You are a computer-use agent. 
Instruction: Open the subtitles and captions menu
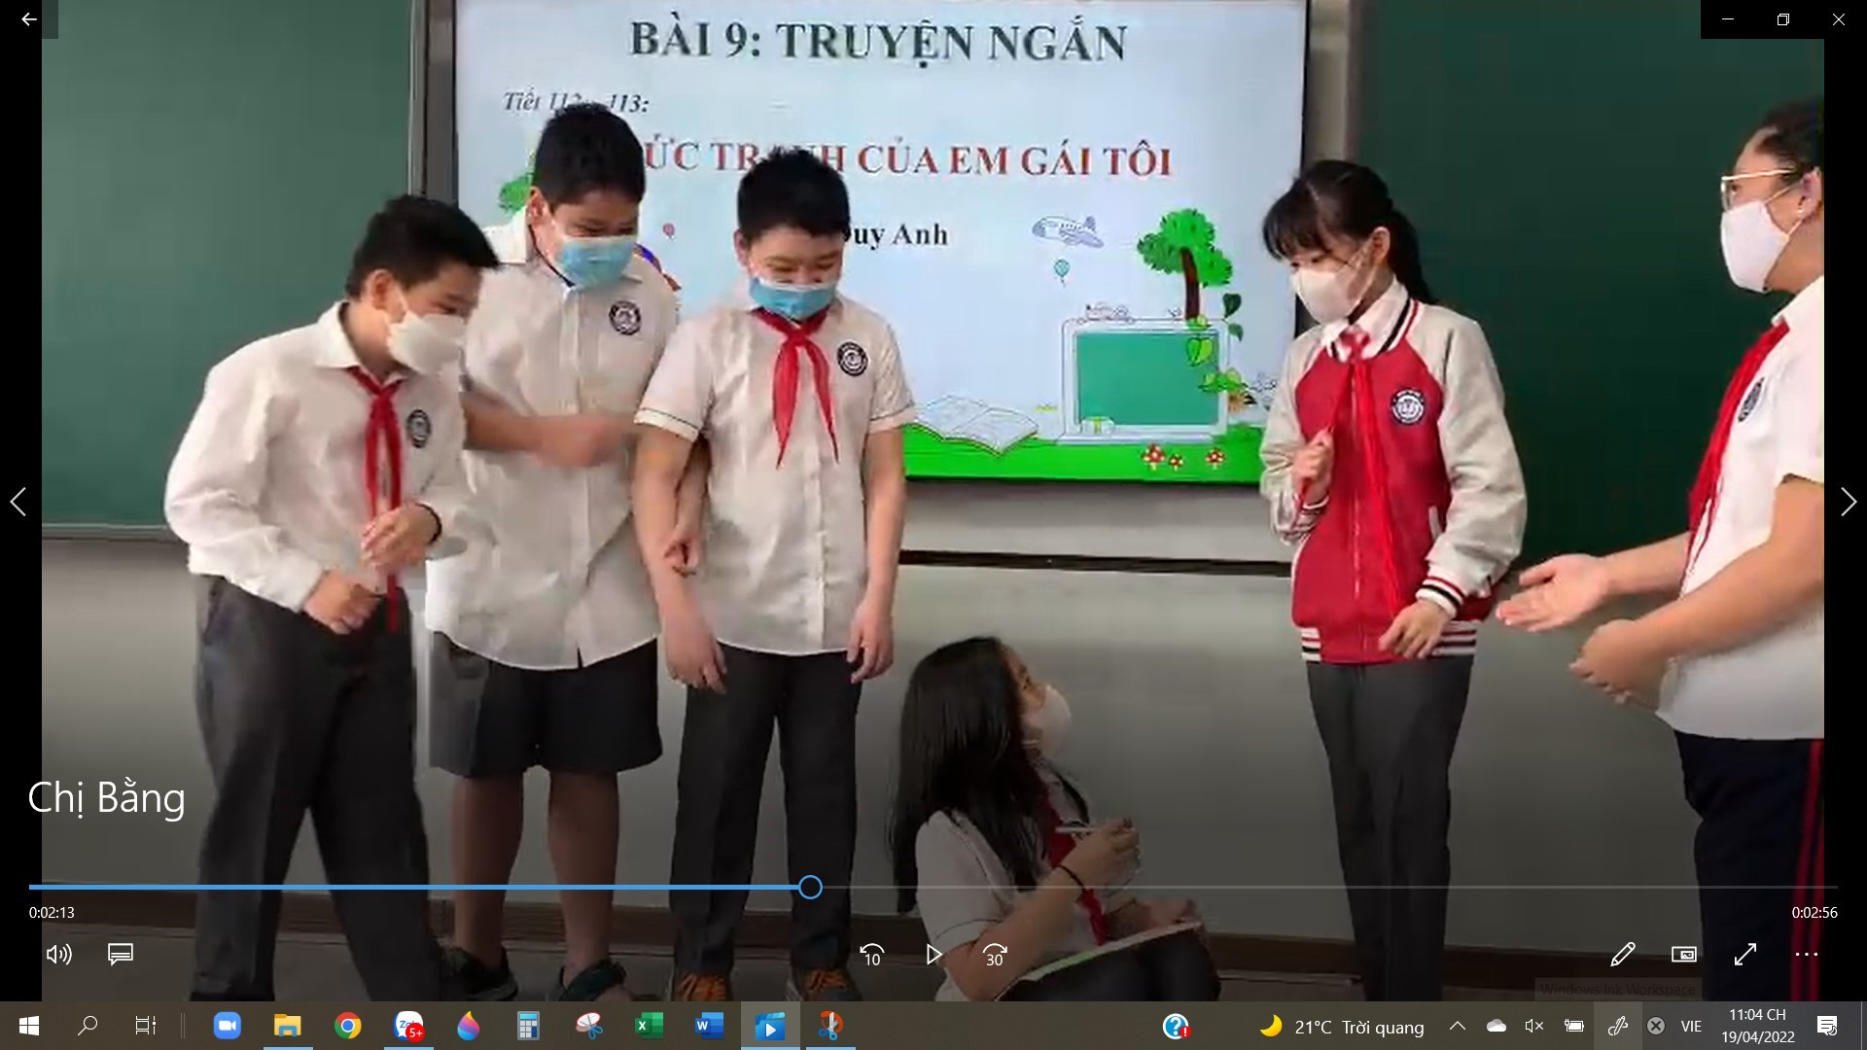tap(121, 955)
